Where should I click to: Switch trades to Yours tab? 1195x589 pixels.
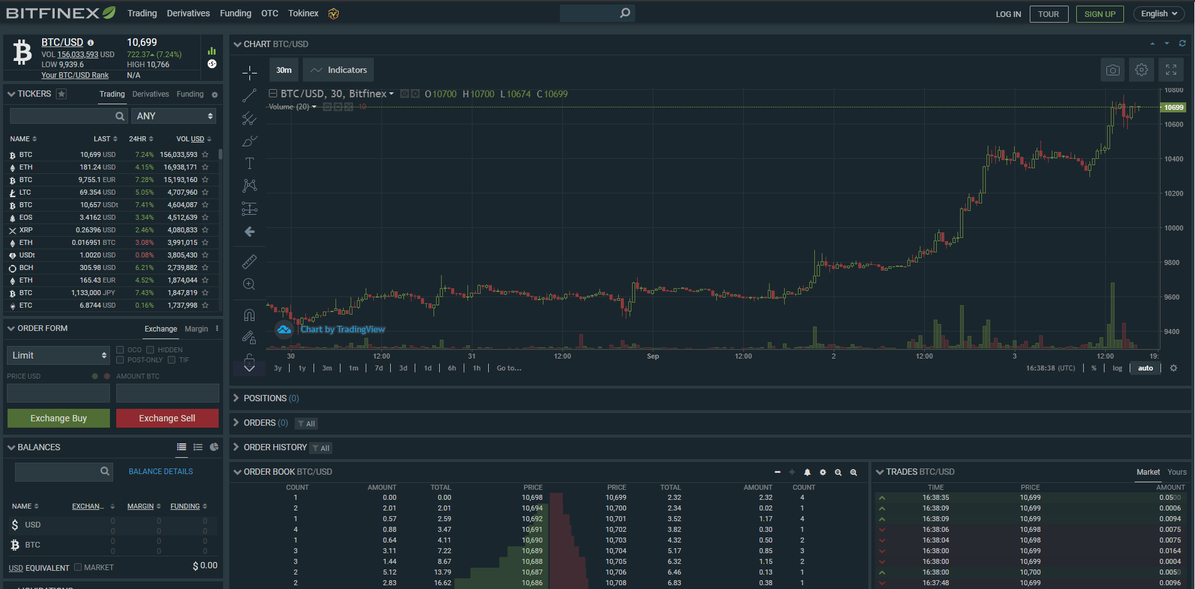(x=1177, y=472)
